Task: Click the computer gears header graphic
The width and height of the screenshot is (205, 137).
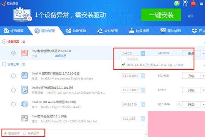Action: (22, 15)
